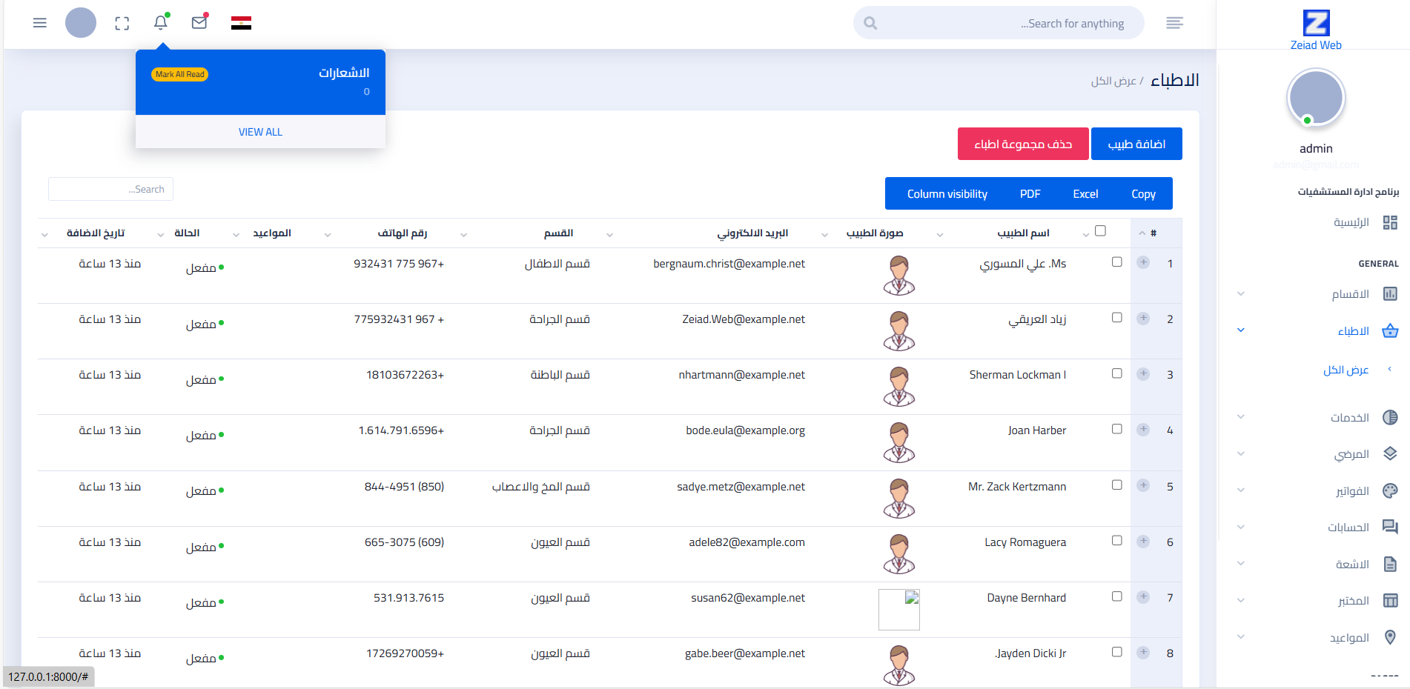Click the الاقسام chart icon

coord(1390,294)
